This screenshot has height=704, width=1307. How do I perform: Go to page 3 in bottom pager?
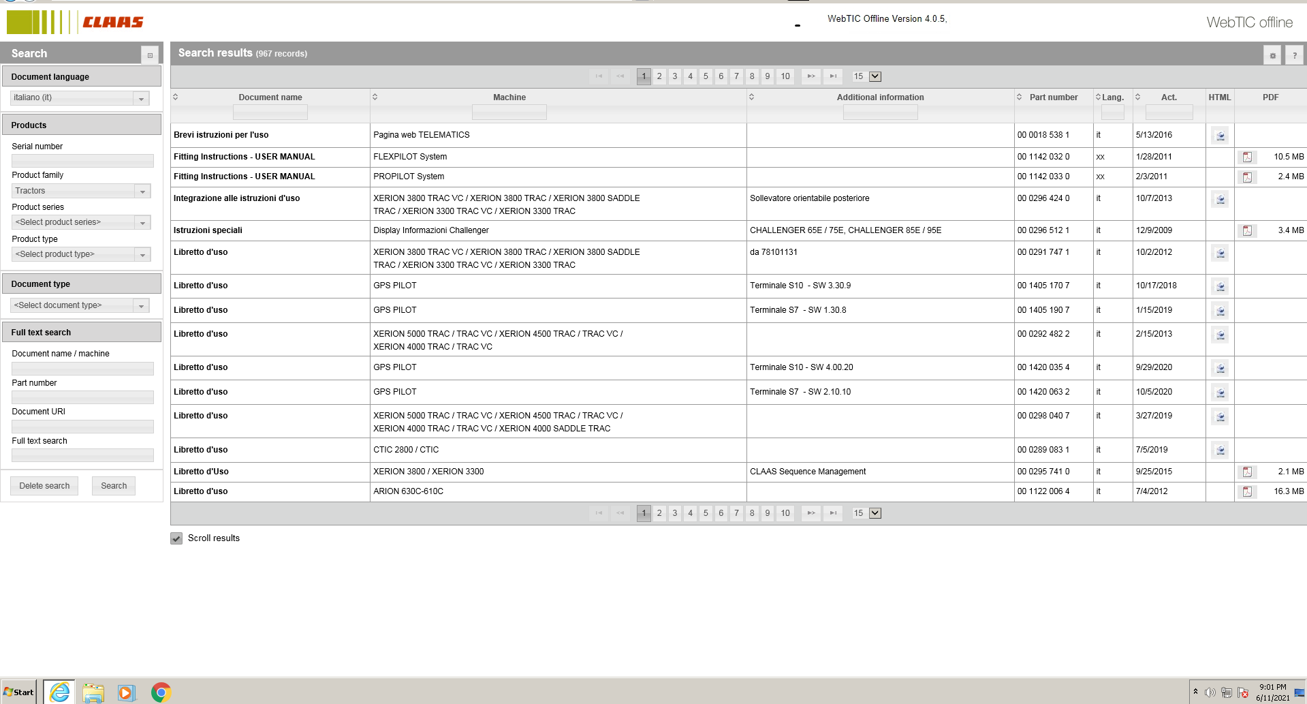[x=675, y=513]
